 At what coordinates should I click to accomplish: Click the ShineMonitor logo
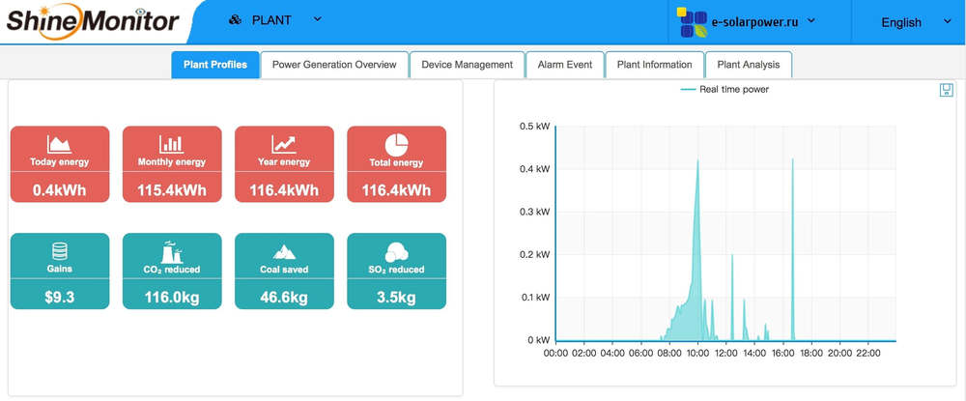click(x=93, y=20)
